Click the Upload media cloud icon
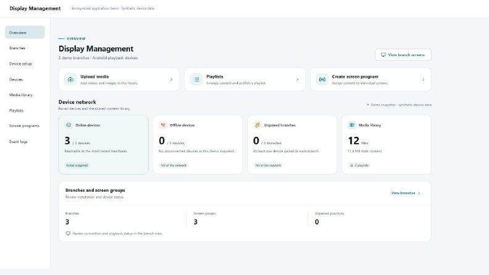489x275 pixels. click(x=70, y=80)
